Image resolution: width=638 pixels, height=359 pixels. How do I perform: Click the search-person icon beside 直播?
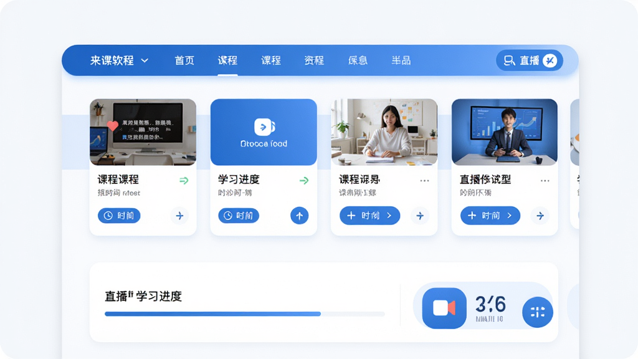pyautogui.click(x=509, y=60)
